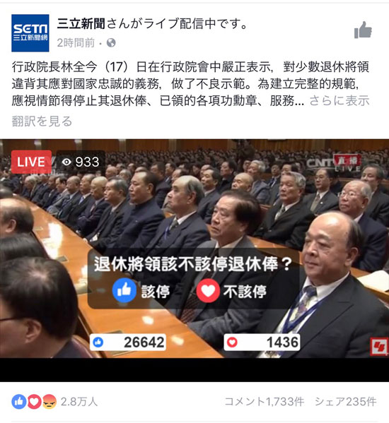Open the 三立新聞 page name link
The height and width of the screenshot is (423, 389).
(81, 24)
